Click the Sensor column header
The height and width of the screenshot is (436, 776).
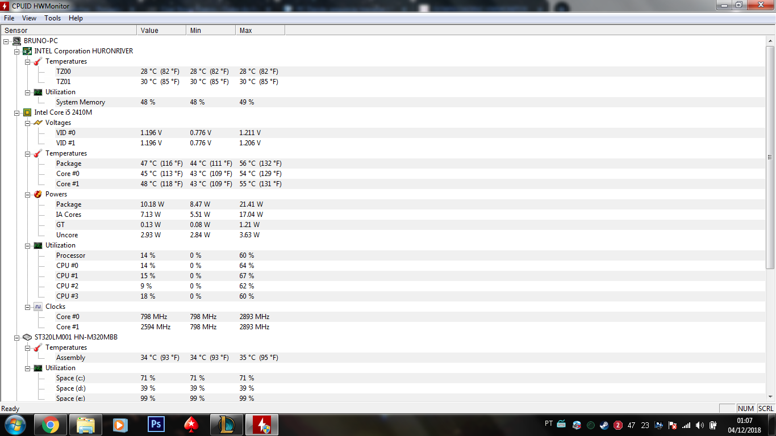point(69,30)
